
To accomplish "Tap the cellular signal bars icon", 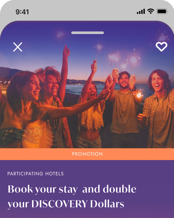I will (x=141, y=11).
